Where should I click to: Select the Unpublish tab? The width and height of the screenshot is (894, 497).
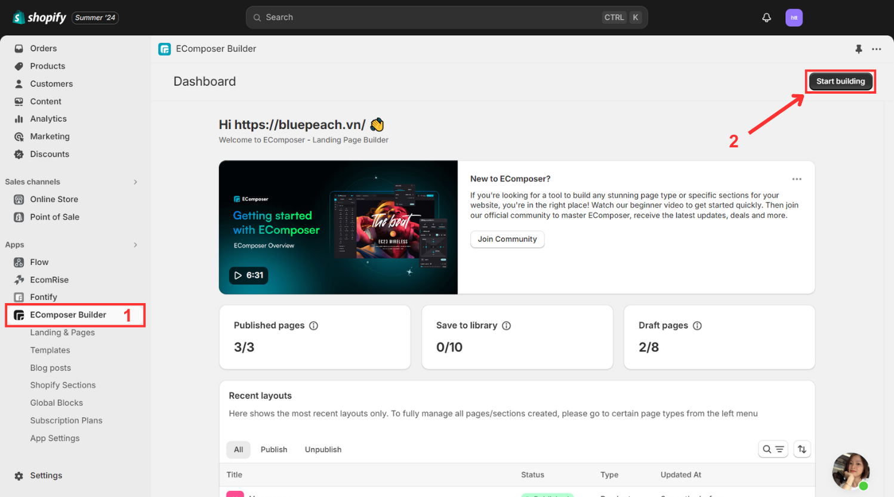click(323, 449)
